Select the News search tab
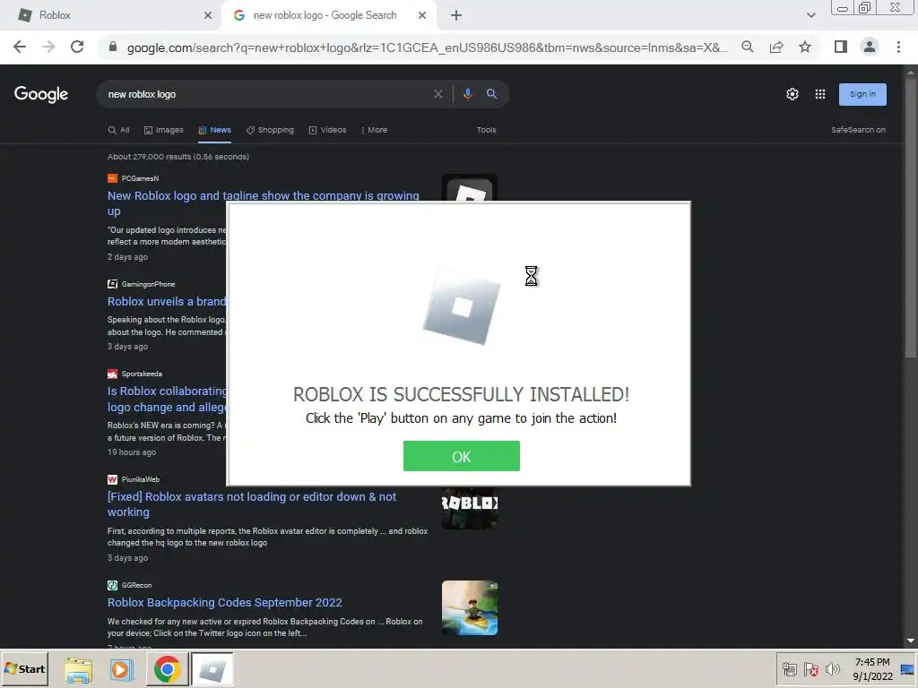 tap(215, 130)
